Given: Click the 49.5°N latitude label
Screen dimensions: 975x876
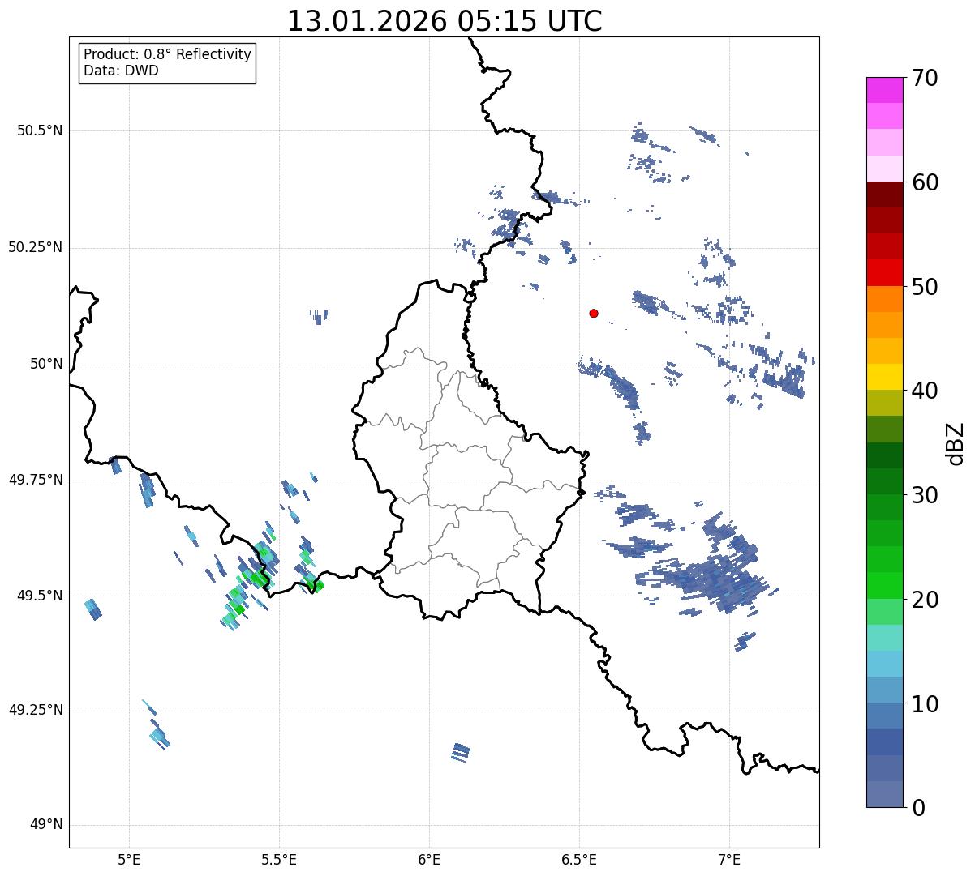Looking at the screenshot, I should click(x=40, y=596).
